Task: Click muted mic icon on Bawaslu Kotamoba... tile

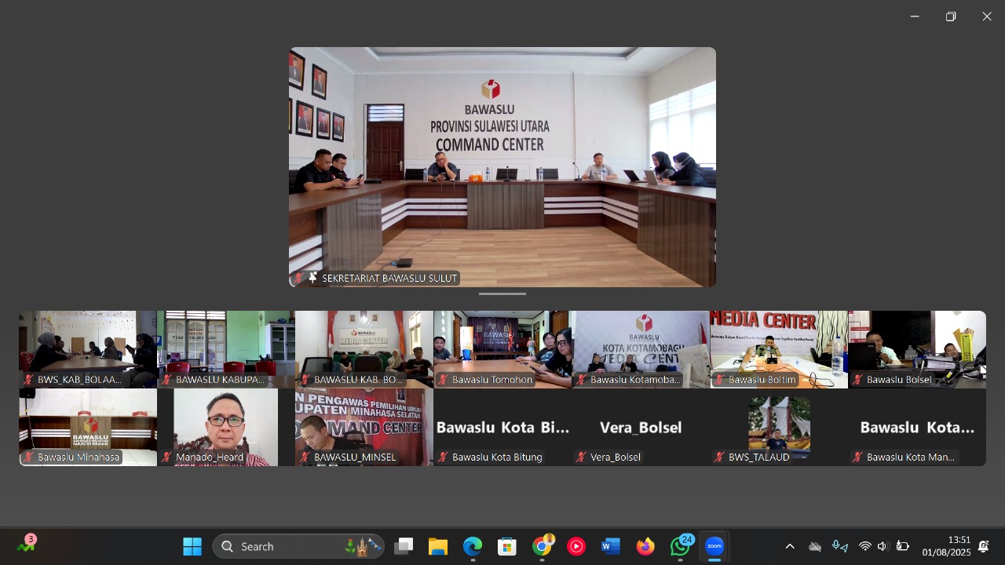Action: coord(582,380)
